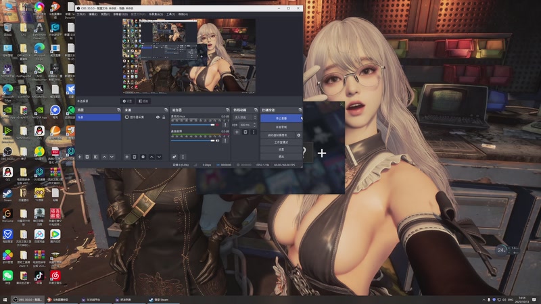This screenshot has height=304, width=541.
Task: Open the Mic/Aux channel options menu
Action: [x=225, y=125]
